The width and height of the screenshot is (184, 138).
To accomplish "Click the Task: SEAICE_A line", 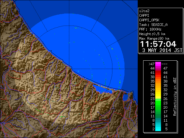I will [x=153, y=25].
